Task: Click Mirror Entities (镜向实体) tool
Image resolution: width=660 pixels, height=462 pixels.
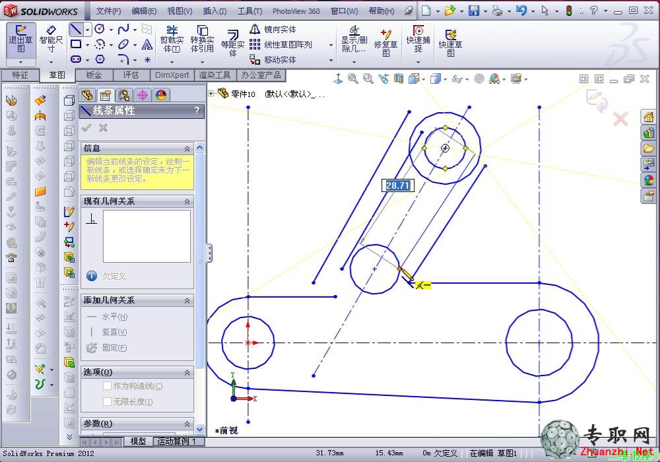Action: pos(273,30)
